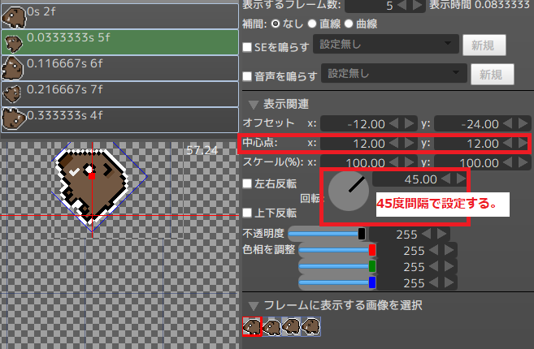The image size is (534, 349).
Task: Select the 0.333333s 4f frame row
Action: (119, 120)
